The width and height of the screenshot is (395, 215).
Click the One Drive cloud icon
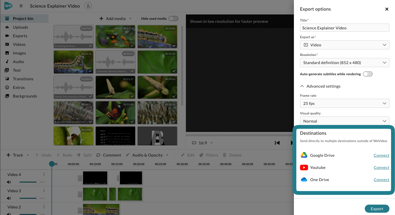304,180
